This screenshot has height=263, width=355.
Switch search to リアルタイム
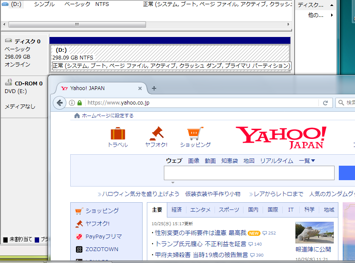(x=277, y=161)
